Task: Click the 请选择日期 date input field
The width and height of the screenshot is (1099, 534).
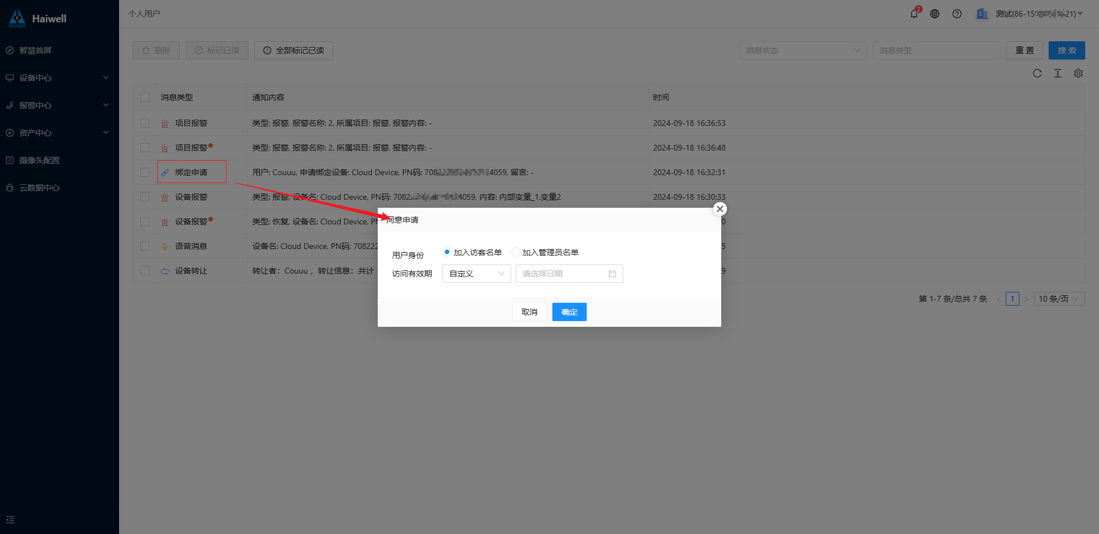Action: tap(570, 274)
